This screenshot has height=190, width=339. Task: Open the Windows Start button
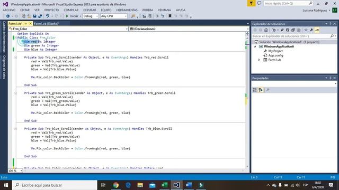(x=6, y=185)
